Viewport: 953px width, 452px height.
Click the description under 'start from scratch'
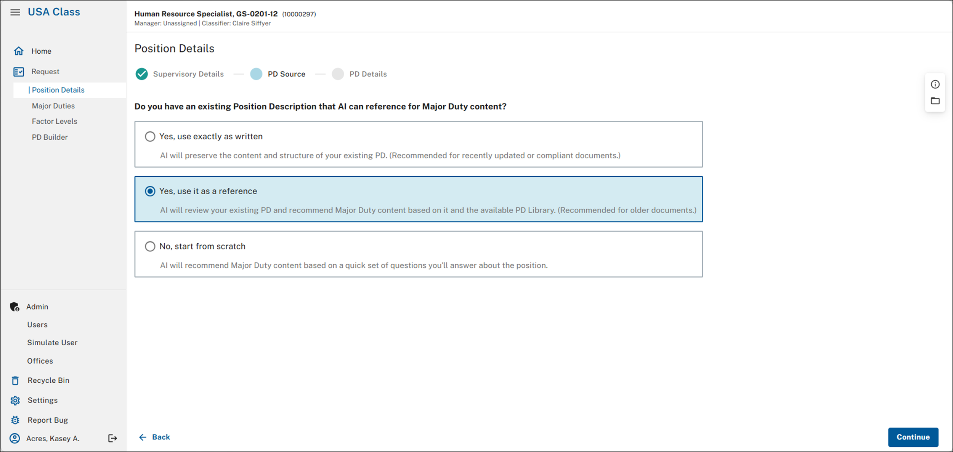tap(354, 265)
